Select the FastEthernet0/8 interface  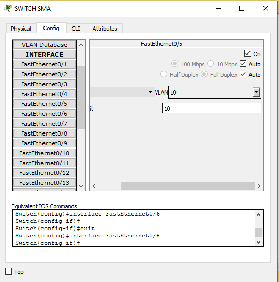click(45, 133)
